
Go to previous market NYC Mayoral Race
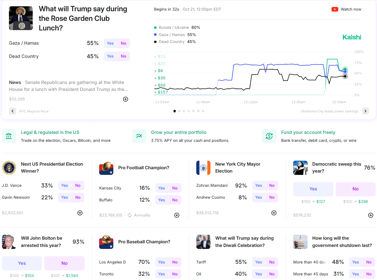click(13, 111)
